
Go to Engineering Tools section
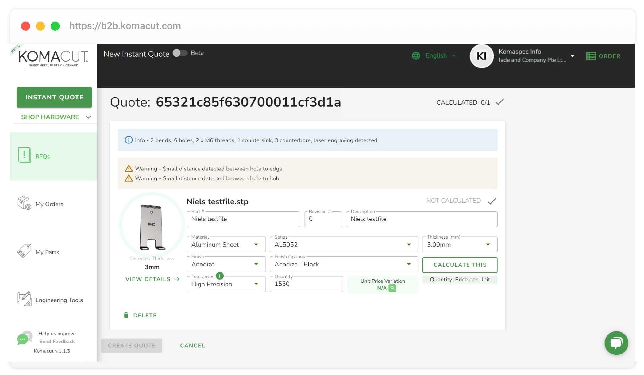coord(59,300)
